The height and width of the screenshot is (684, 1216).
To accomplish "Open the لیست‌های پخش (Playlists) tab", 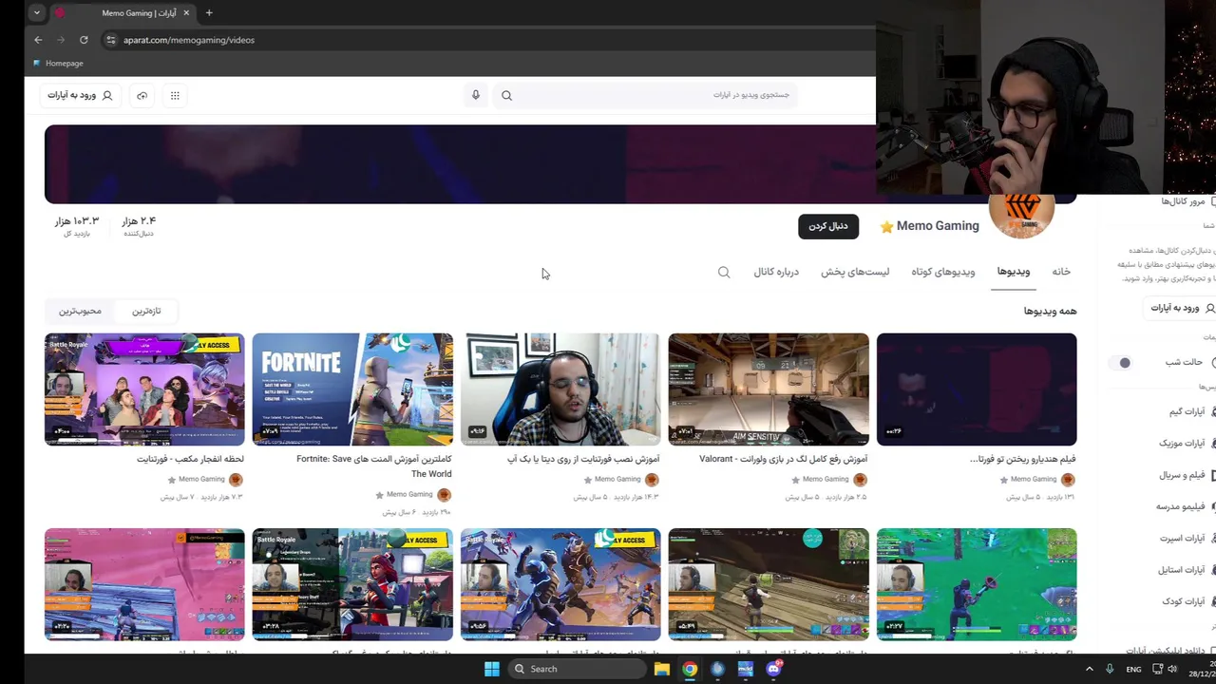I will pos(855,272).
